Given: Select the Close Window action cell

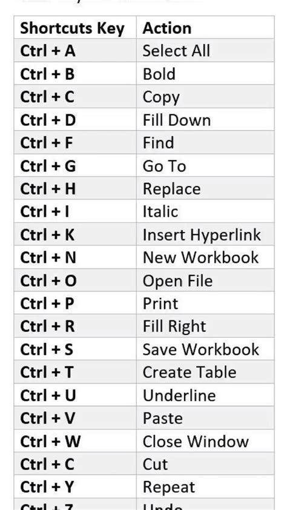Looking at the screenshot, I should coord(205,441).
